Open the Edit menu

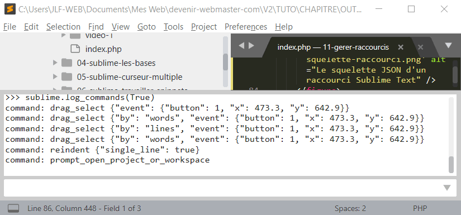click(x=31, y=27)
